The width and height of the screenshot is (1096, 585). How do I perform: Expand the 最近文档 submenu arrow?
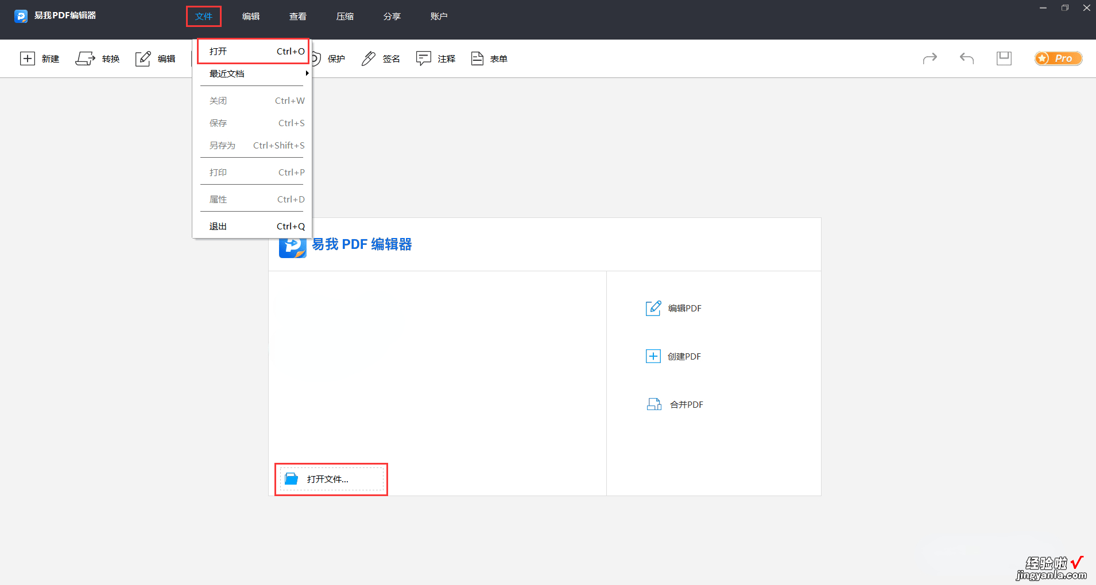coord(307,73)
